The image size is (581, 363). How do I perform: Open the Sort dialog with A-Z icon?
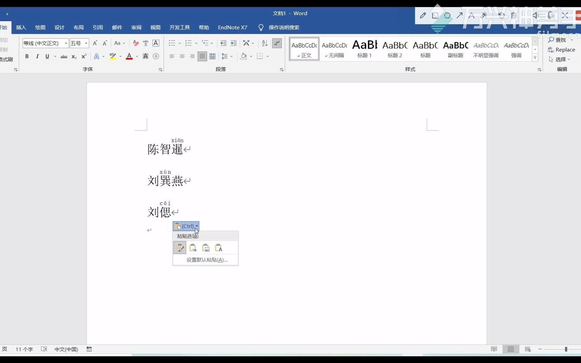click(x=265, y=43)
